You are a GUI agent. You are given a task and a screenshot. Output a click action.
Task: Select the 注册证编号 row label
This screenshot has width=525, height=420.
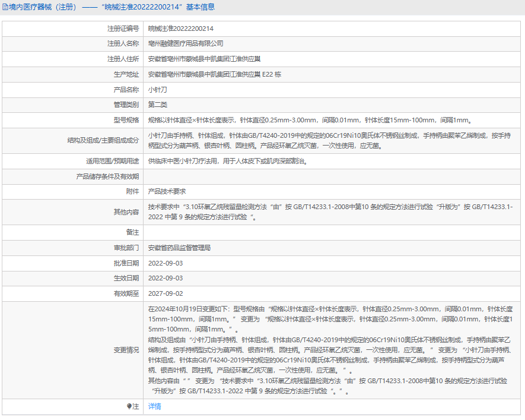tap(123, 29)
